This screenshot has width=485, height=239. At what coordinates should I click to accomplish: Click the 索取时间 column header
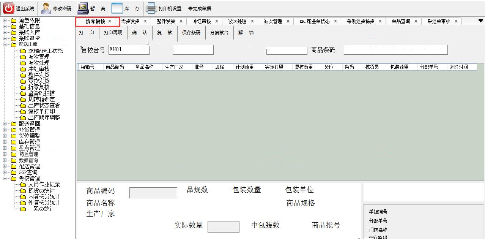coord(458,67)
